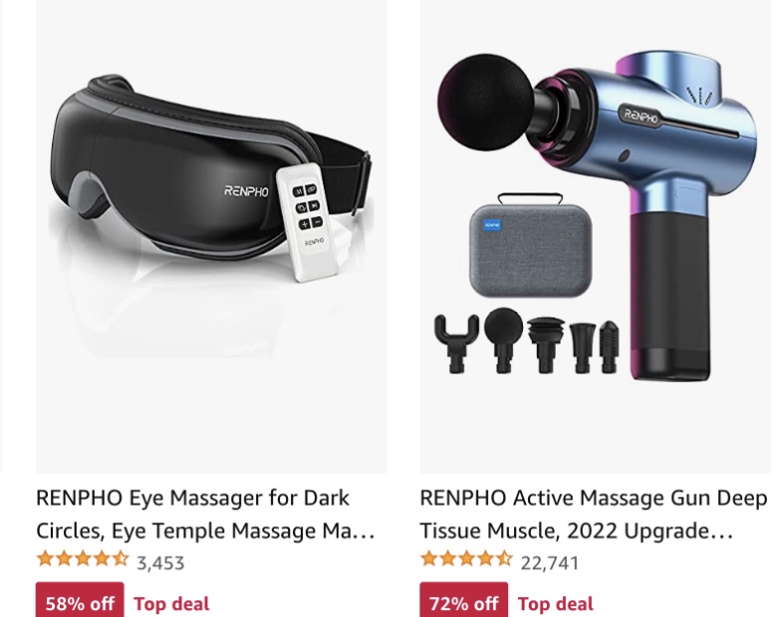Click the massage gun star rating icon

coord(466,559)
